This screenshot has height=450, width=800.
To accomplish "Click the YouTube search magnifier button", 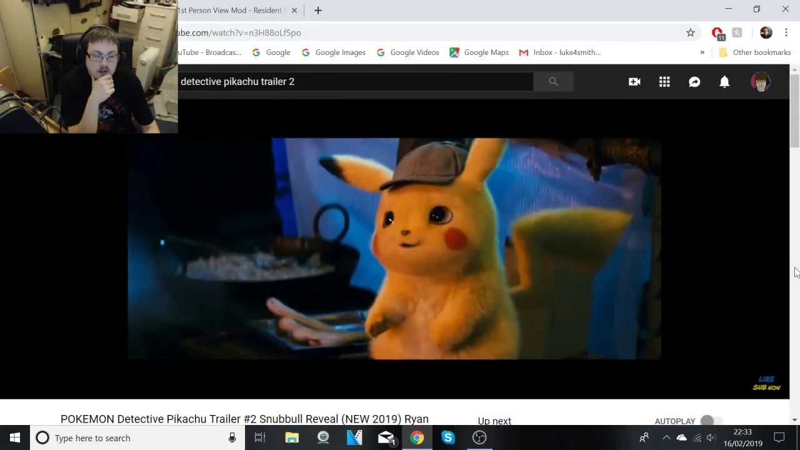I will 553,81.
